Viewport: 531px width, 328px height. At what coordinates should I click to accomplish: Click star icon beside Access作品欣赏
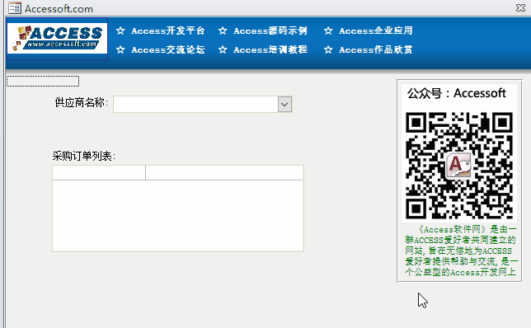coord(328,49)
